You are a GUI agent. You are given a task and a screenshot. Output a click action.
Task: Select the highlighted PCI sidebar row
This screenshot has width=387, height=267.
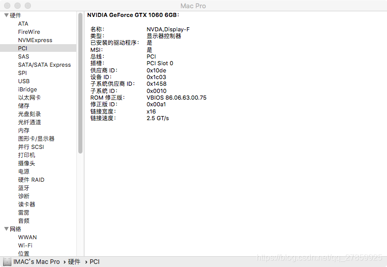38,48
